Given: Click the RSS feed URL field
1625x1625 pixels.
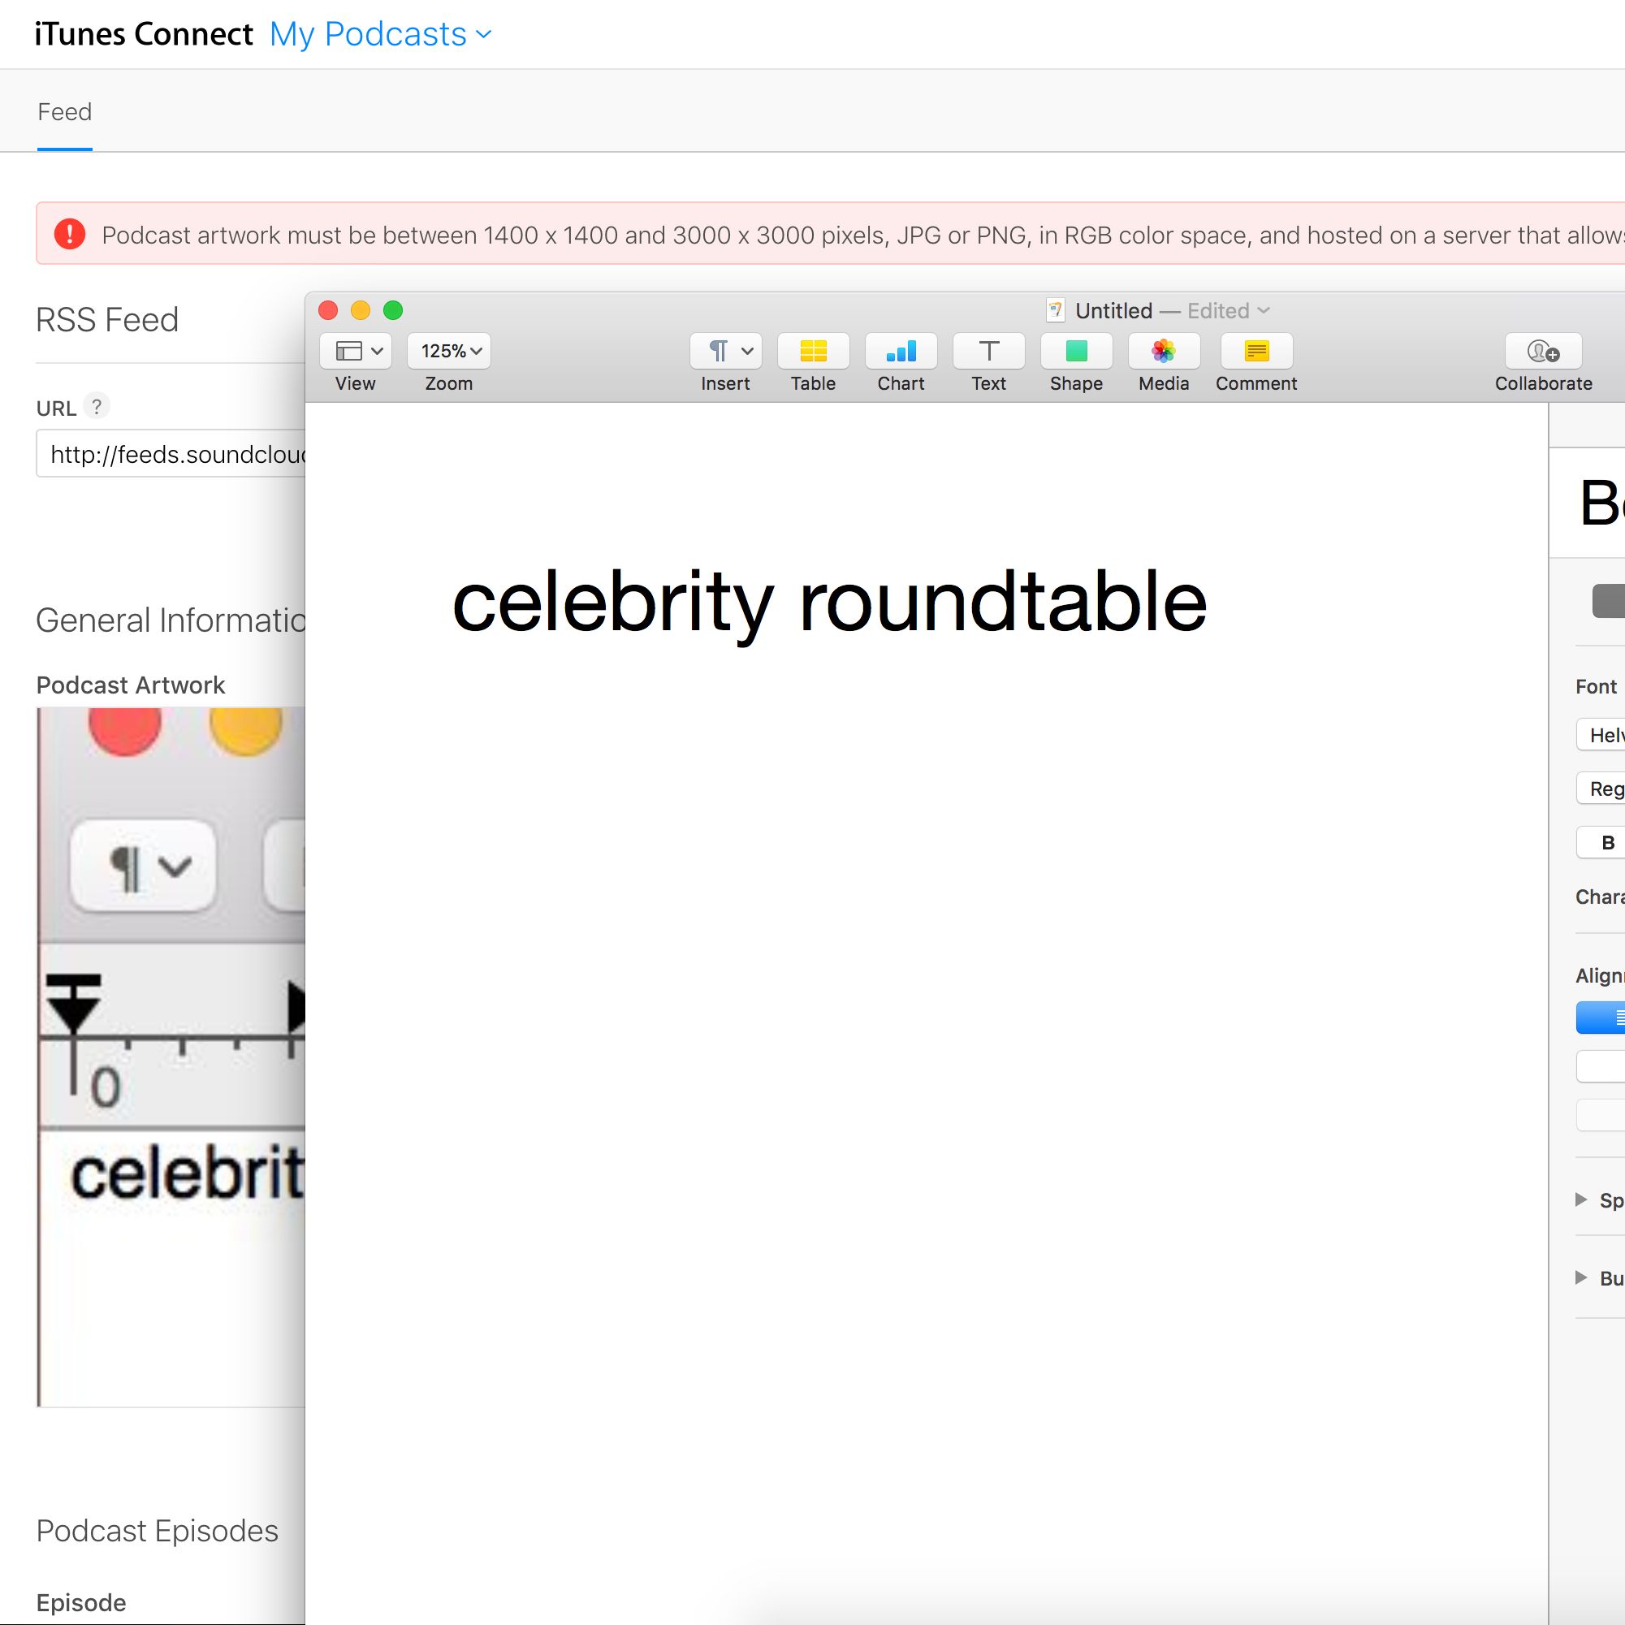Looking at the screenshot, I should (x=171, y=454).
